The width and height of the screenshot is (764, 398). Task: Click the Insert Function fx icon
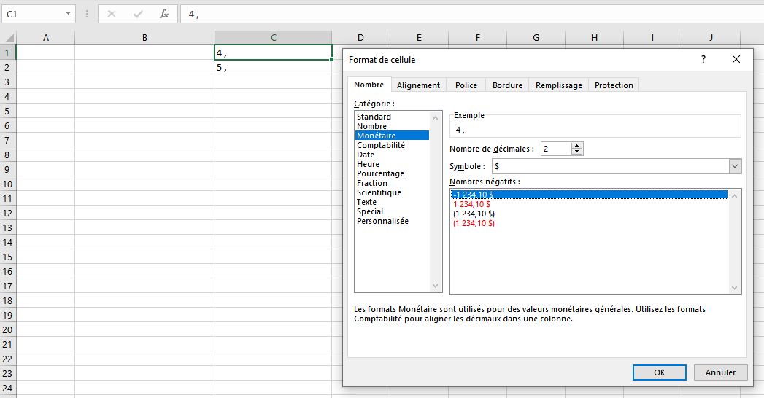coord(164,14)
